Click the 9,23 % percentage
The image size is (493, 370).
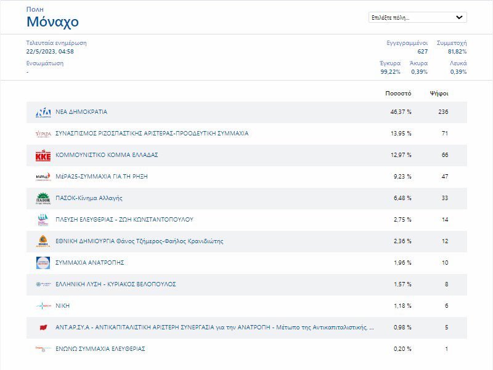pyautogui.click(x=402, y=177)
